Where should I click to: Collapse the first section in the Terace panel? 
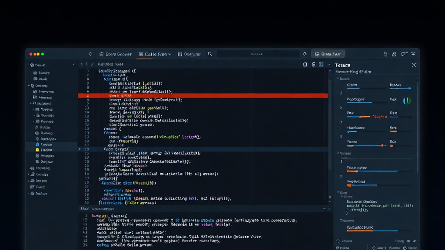338,79
